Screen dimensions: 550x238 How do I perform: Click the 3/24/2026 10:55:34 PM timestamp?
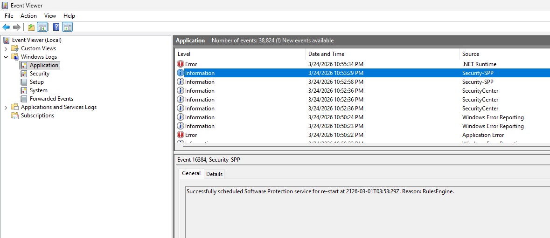[336, 64]
